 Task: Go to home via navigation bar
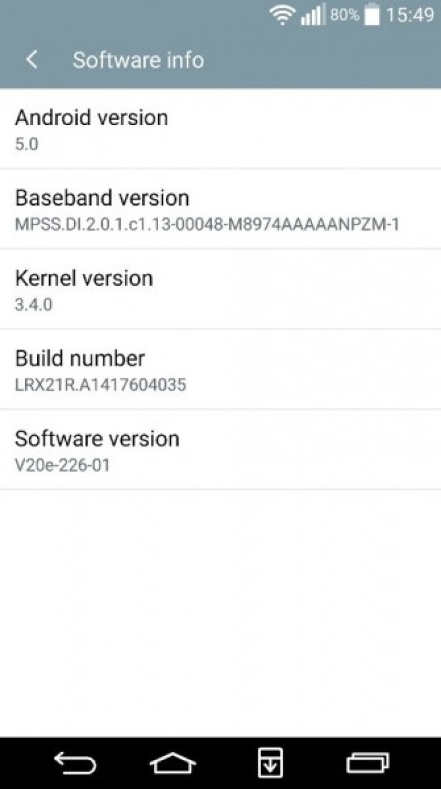tap(173, 763)
